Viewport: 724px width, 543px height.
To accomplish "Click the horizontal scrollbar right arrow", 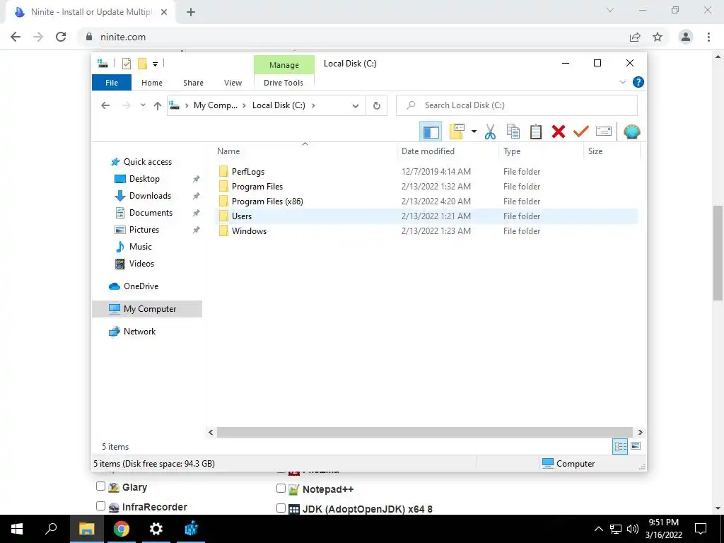I will click(x=640, y=432).
